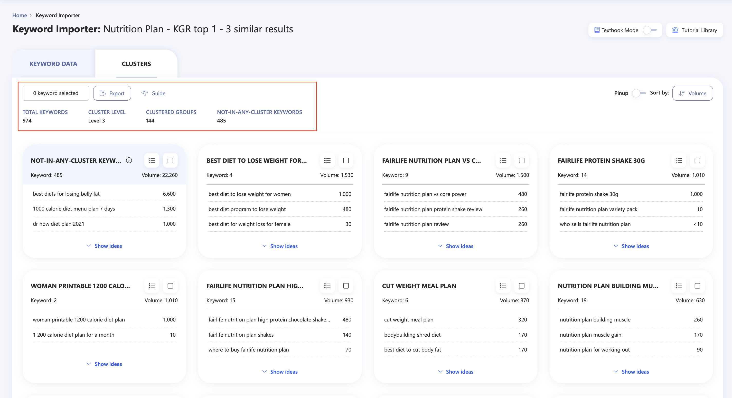Expand Show ideas under Cut Weight Meal Plan

coord(456,372)
